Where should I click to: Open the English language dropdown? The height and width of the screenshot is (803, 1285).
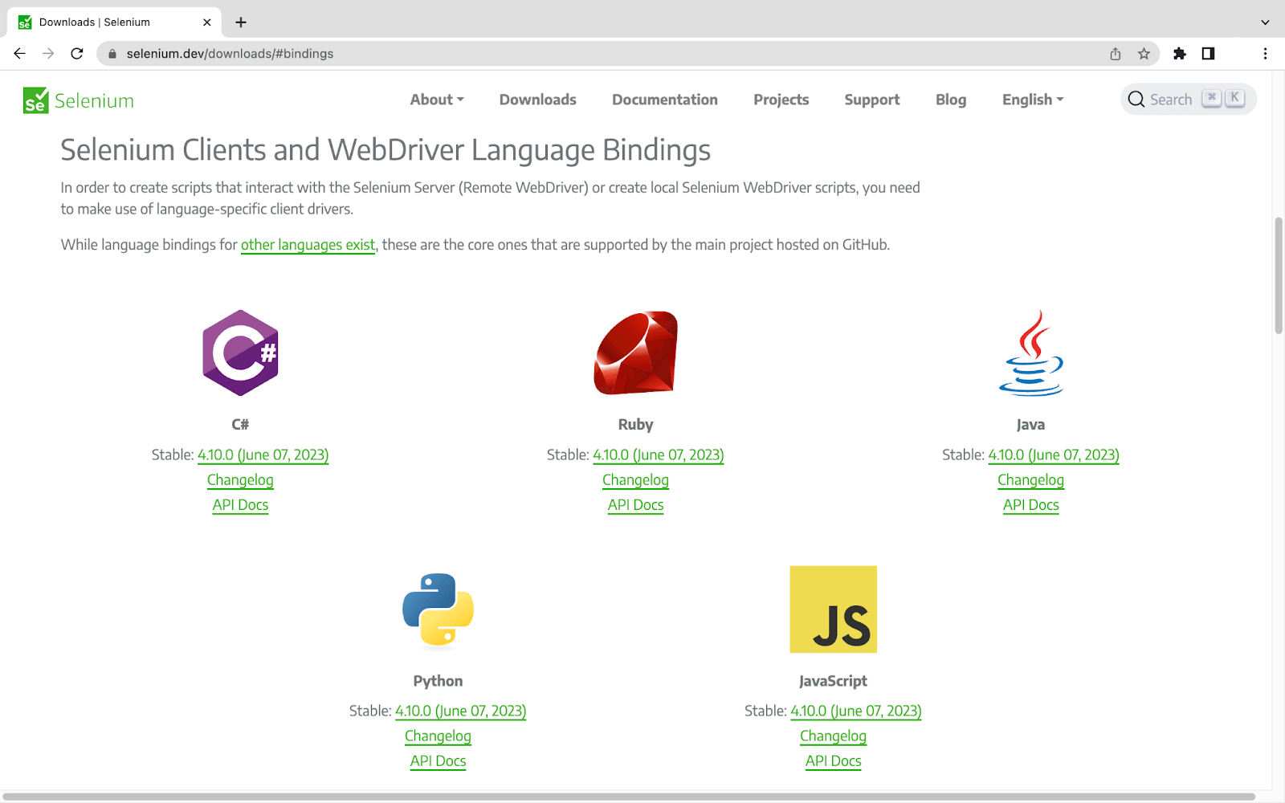(1032, 100)
